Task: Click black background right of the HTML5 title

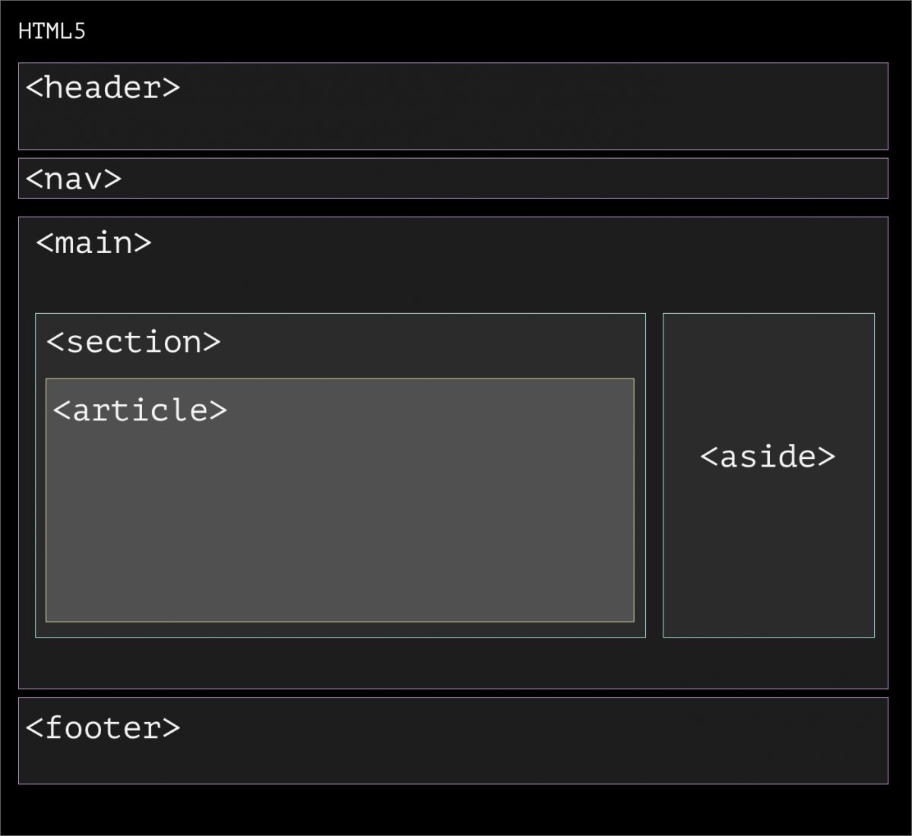Action: click(x=456, y=31)
